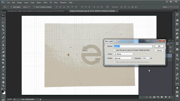180x101 pixels.
Task: Select the Lasso tool
Action: [x=3, y=22]
